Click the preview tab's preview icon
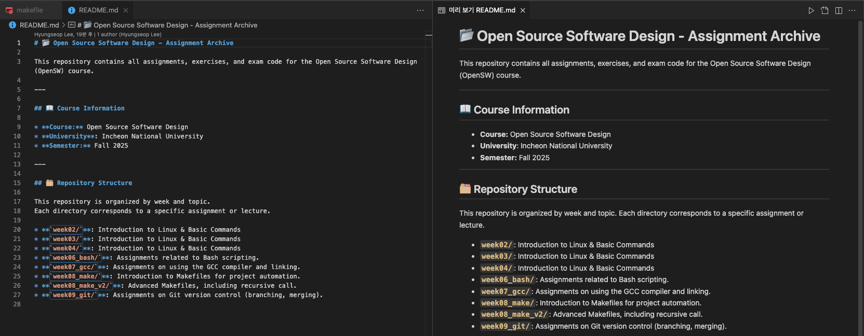Viewport: 864px width, 336px height. click(442, 10)
